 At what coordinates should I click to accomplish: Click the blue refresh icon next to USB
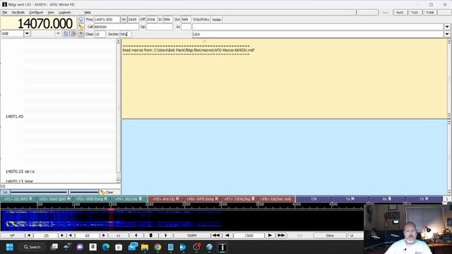(x=66, y=34)
